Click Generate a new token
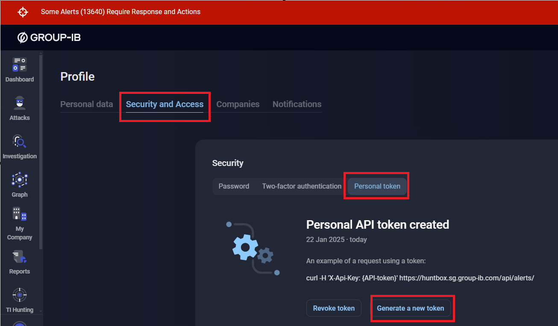 point(410,308)
